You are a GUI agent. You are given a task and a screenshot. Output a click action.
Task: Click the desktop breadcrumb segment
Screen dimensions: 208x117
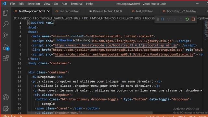pos(26,18)
